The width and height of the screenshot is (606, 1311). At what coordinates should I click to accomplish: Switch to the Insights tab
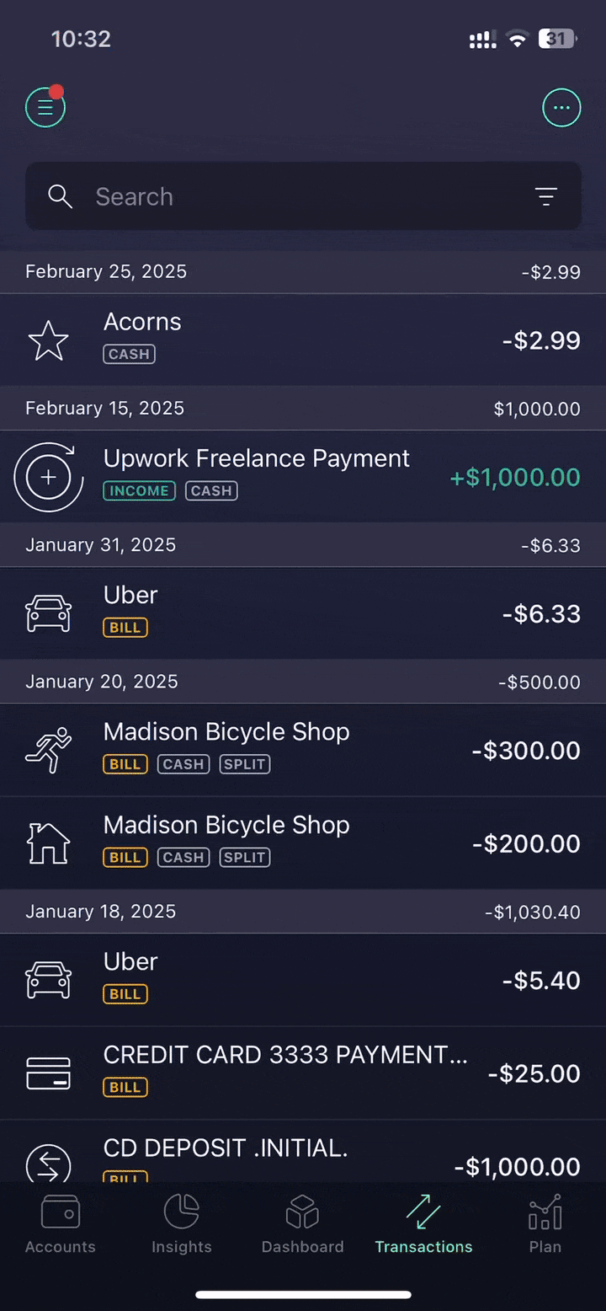[x=182, y=1225]
